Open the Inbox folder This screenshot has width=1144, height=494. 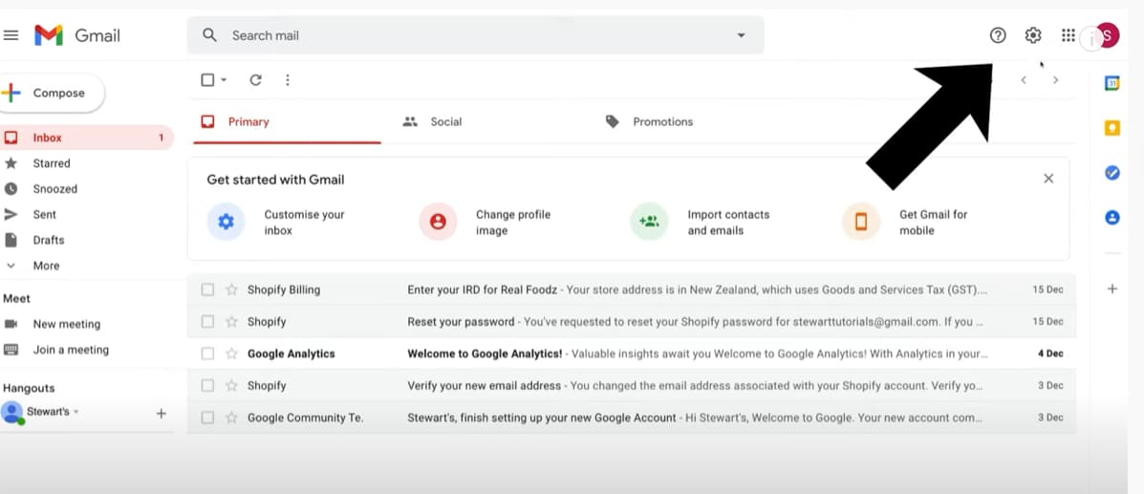pyautogui.click(x=86, y=138)
